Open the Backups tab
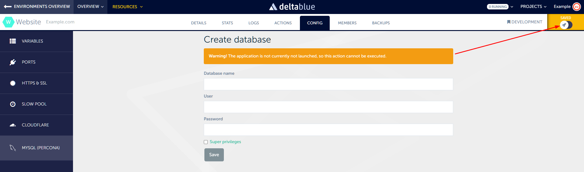 pos(381,23)
